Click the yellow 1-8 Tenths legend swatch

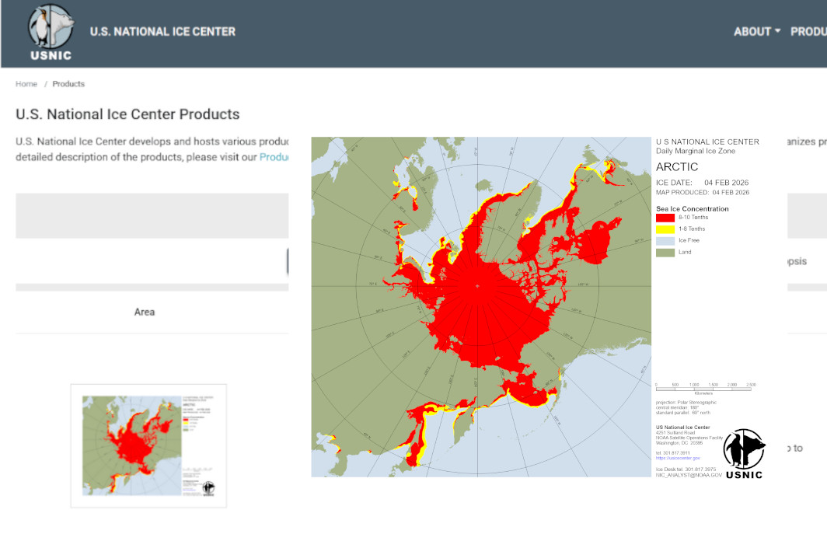click(x=665, y=229)
